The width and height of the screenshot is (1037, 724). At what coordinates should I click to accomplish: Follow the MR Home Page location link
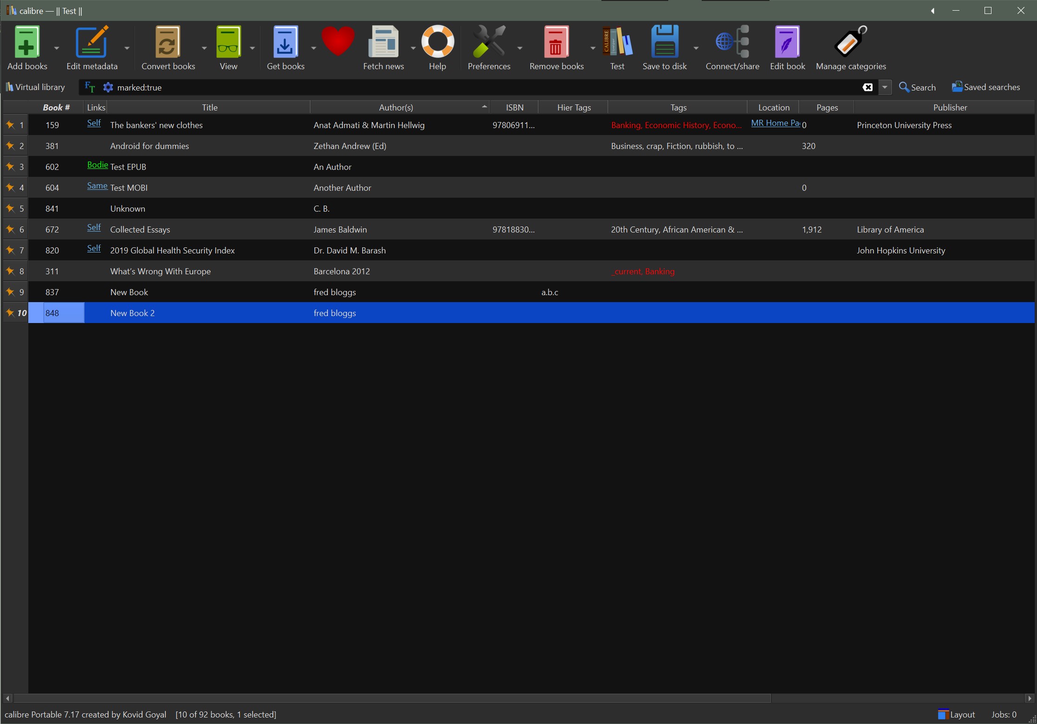coord(775,123)
